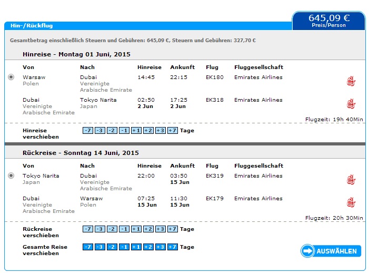Click flight number EK179
The image size is (369, 273).
click(x=215, y=198)
